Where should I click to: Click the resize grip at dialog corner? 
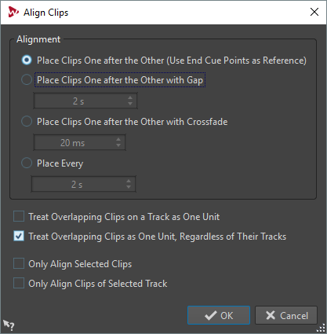tap(321, 328)
